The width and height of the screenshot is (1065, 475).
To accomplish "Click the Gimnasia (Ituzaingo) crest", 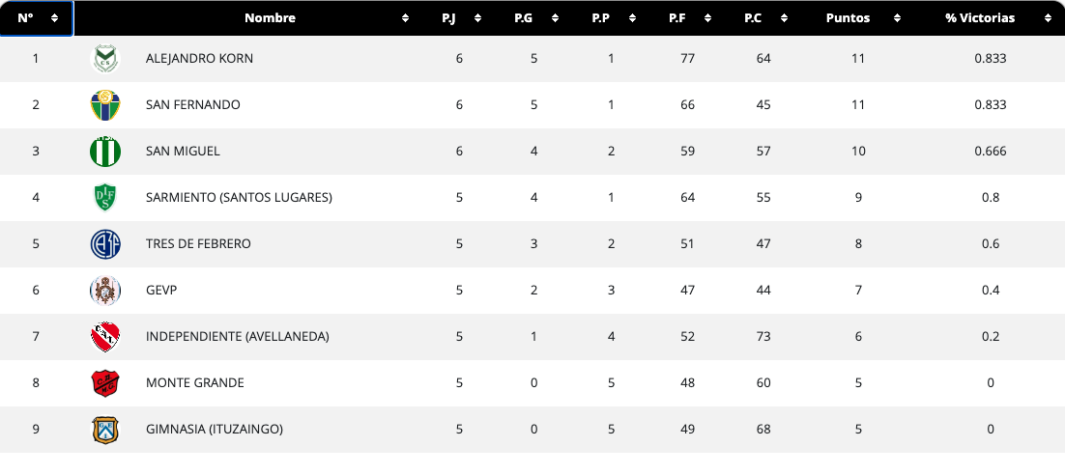I will [105, 430].
